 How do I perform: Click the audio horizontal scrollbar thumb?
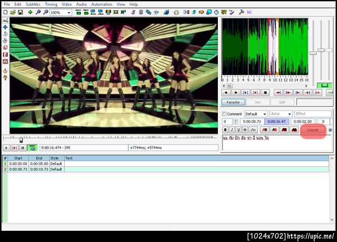click(x=230, y=86)
